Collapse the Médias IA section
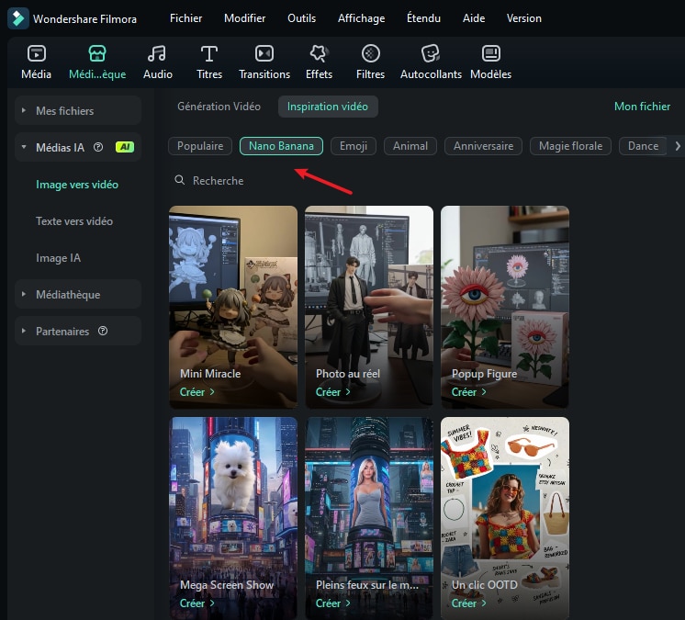 24,147
